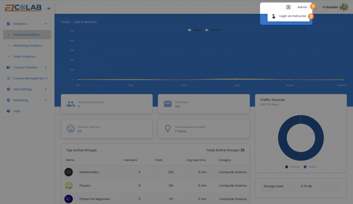Click the Total Active Students people icon

point(70,104)
